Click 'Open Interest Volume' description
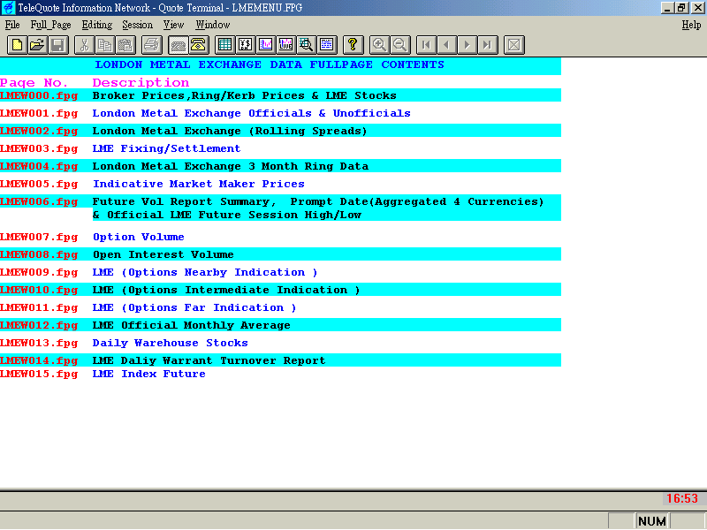Image resolution: width=707 pixels, height=530 pixels. 163,254
